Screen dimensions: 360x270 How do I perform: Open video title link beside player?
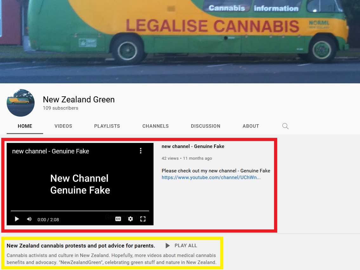coord(193,146)
